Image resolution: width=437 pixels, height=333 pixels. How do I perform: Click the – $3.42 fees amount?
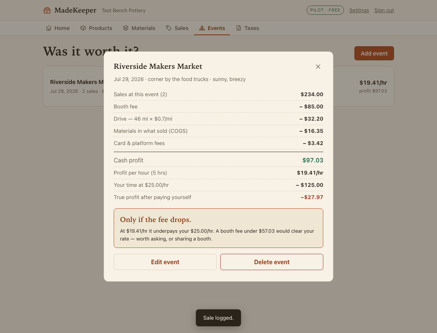pos(313,144)
